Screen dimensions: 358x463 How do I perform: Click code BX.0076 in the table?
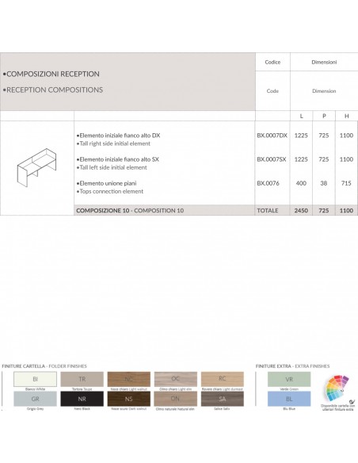click(x=268, y=183)
